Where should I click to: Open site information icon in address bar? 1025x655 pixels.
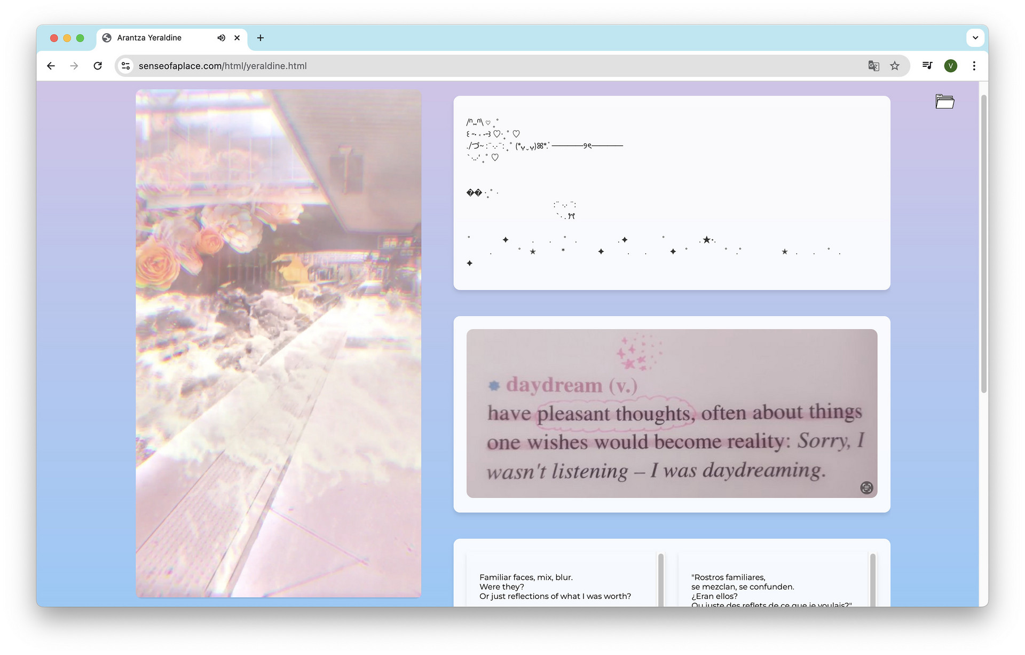pyautogui.click(x=126, y=66)
